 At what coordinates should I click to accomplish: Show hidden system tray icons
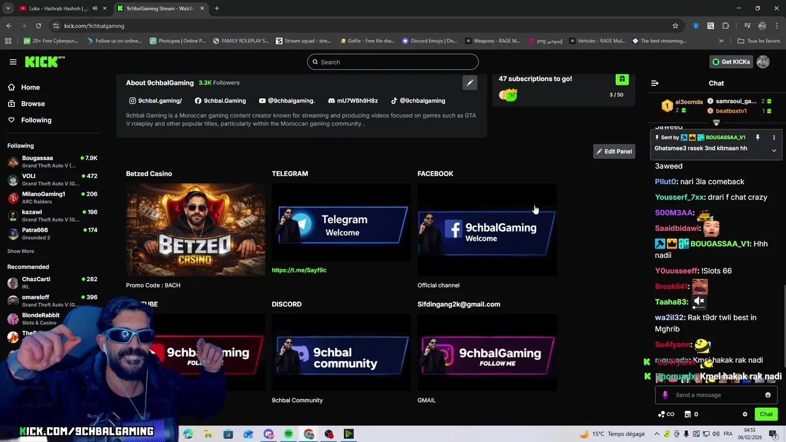[x=656, y=434]
